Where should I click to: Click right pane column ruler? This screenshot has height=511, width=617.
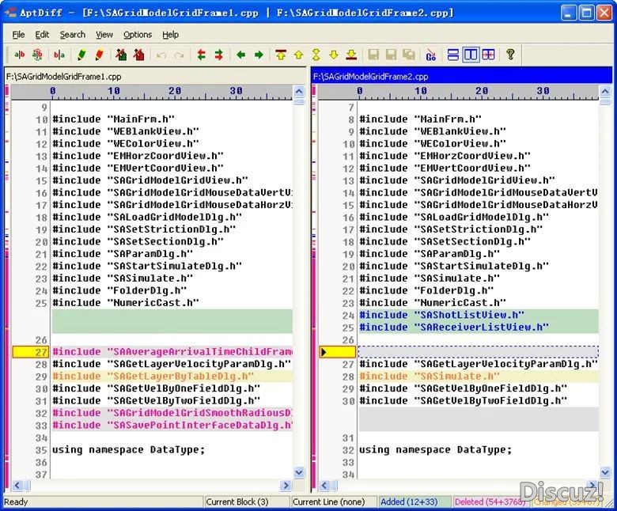(x=459, y=92)
